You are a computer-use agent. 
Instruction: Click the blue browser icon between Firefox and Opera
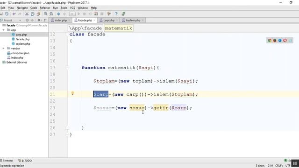click(x=280, y=41)
